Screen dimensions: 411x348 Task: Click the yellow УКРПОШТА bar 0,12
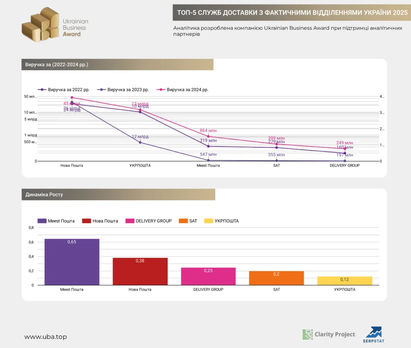point(345,281)
